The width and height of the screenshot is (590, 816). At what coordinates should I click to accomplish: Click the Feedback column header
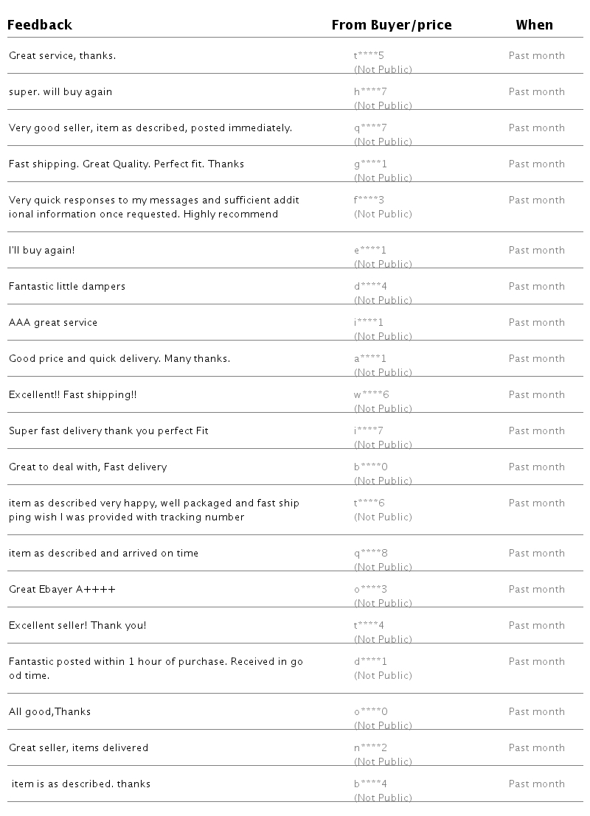pos(41,25)
